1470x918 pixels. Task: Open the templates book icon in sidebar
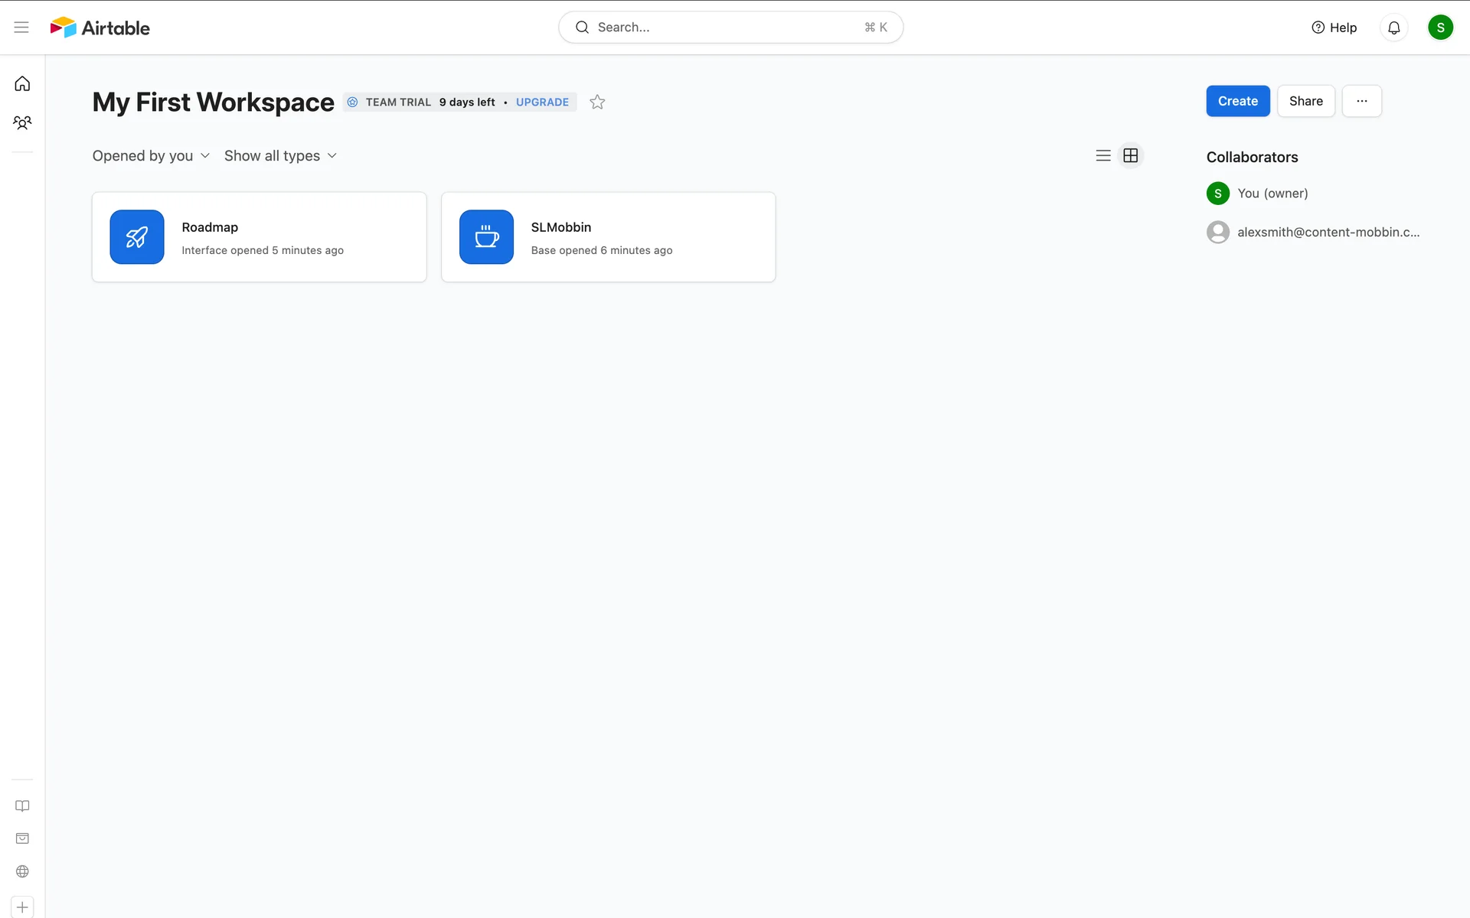coord(22,806)
